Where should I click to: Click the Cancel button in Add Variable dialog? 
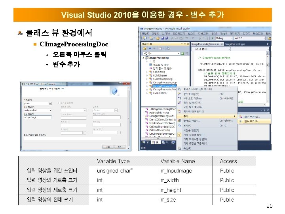(120, 147)
